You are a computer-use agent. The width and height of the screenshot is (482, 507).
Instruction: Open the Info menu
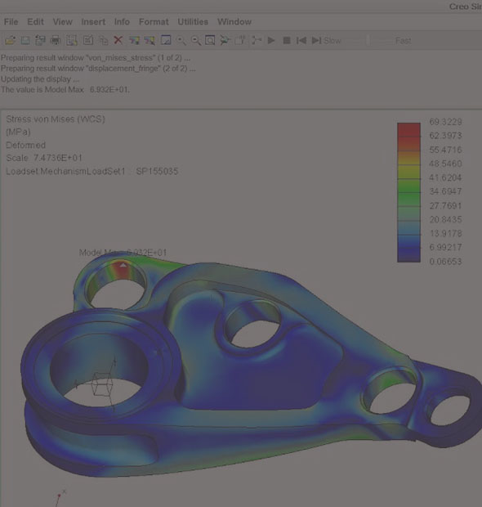122,21
